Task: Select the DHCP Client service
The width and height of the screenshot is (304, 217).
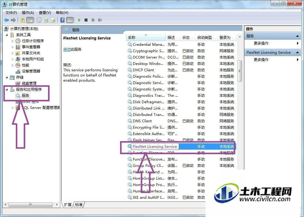Action: click(x=182, y=70)
